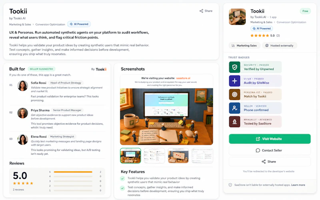Viewport: 320px width, 200px height.
Task: Click the Priya Sharma name
Action: (x=40, y=110)
